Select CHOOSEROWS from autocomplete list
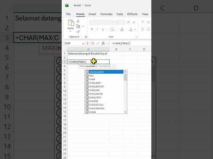The width and height of the screenshot is (213, 159). coord(104,108)
